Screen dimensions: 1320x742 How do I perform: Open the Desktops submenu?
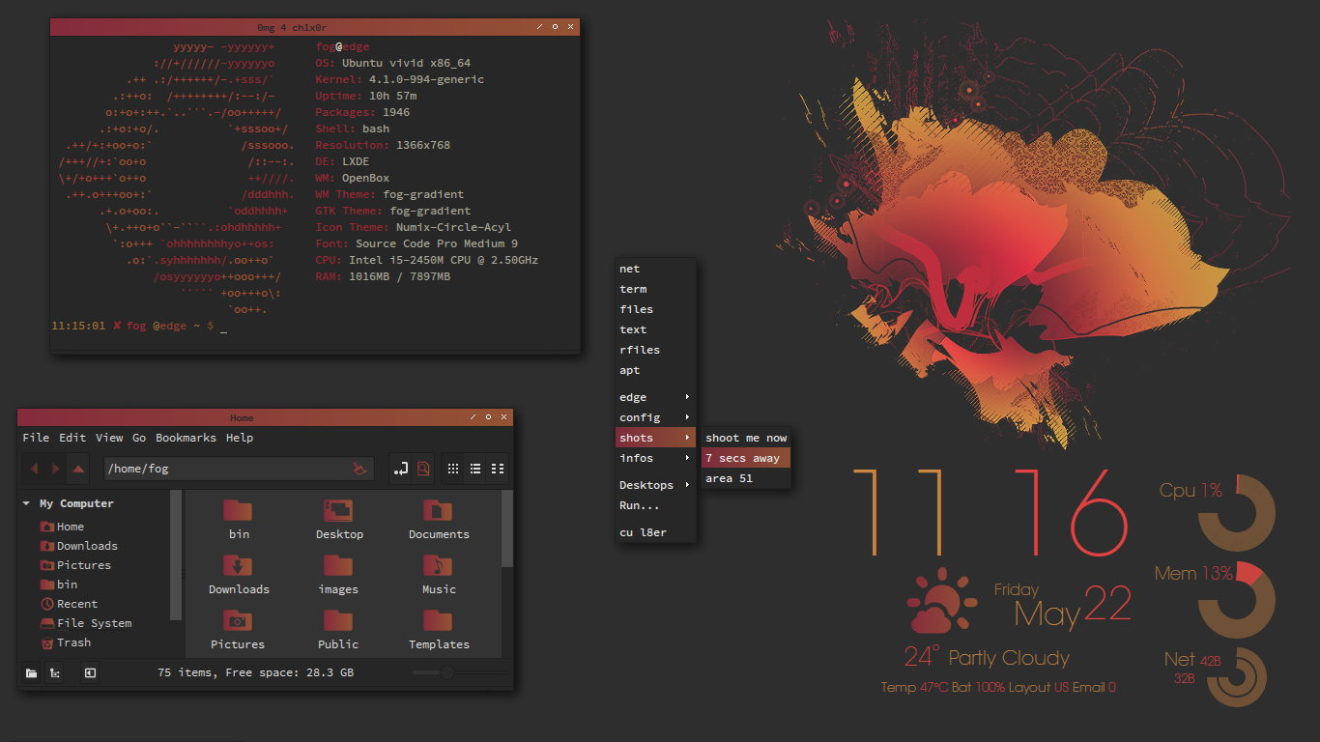coord(646,484)
